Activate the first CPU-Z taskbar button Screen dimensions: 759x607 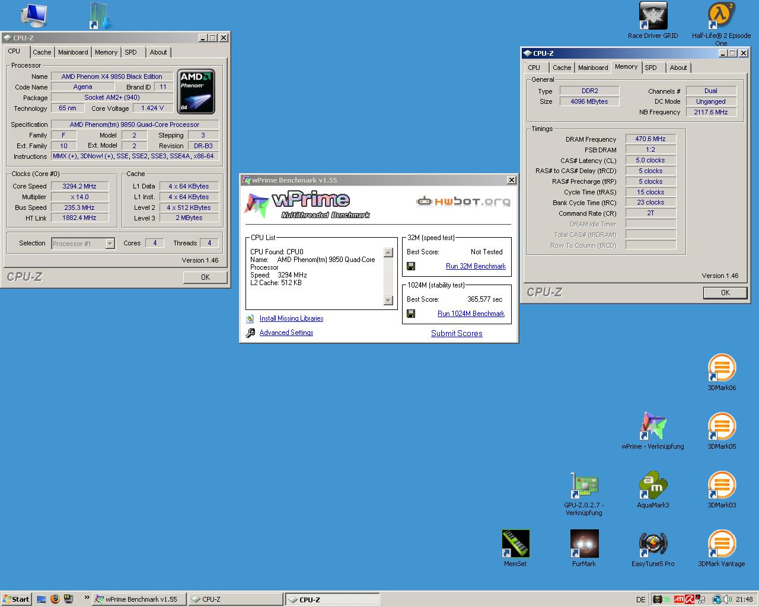click(x=235, y=599)
